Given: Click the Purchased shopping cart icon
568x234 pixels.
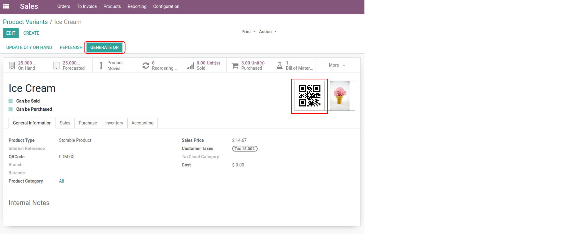Looking at the screenshot, I should [x=235, y=65].
